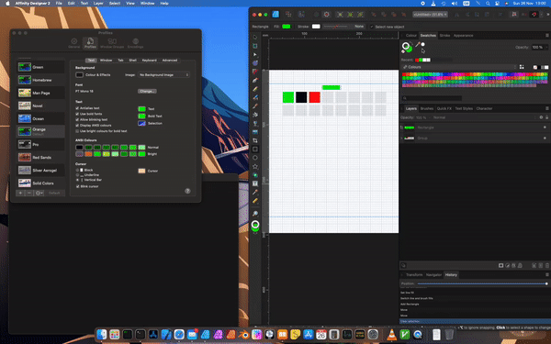This screenshot has width=551, height=344.
Task: Switch to Keyboard tab in Terminal profile
Action: coord(149,61)
